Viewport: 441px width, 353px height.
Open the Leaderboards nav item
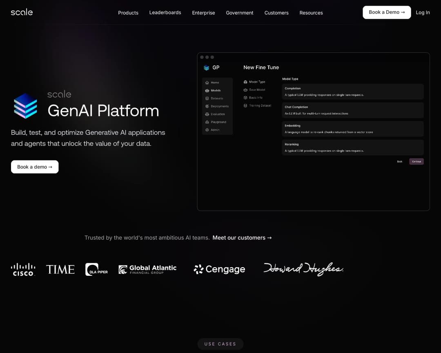(x=165, y=12)
